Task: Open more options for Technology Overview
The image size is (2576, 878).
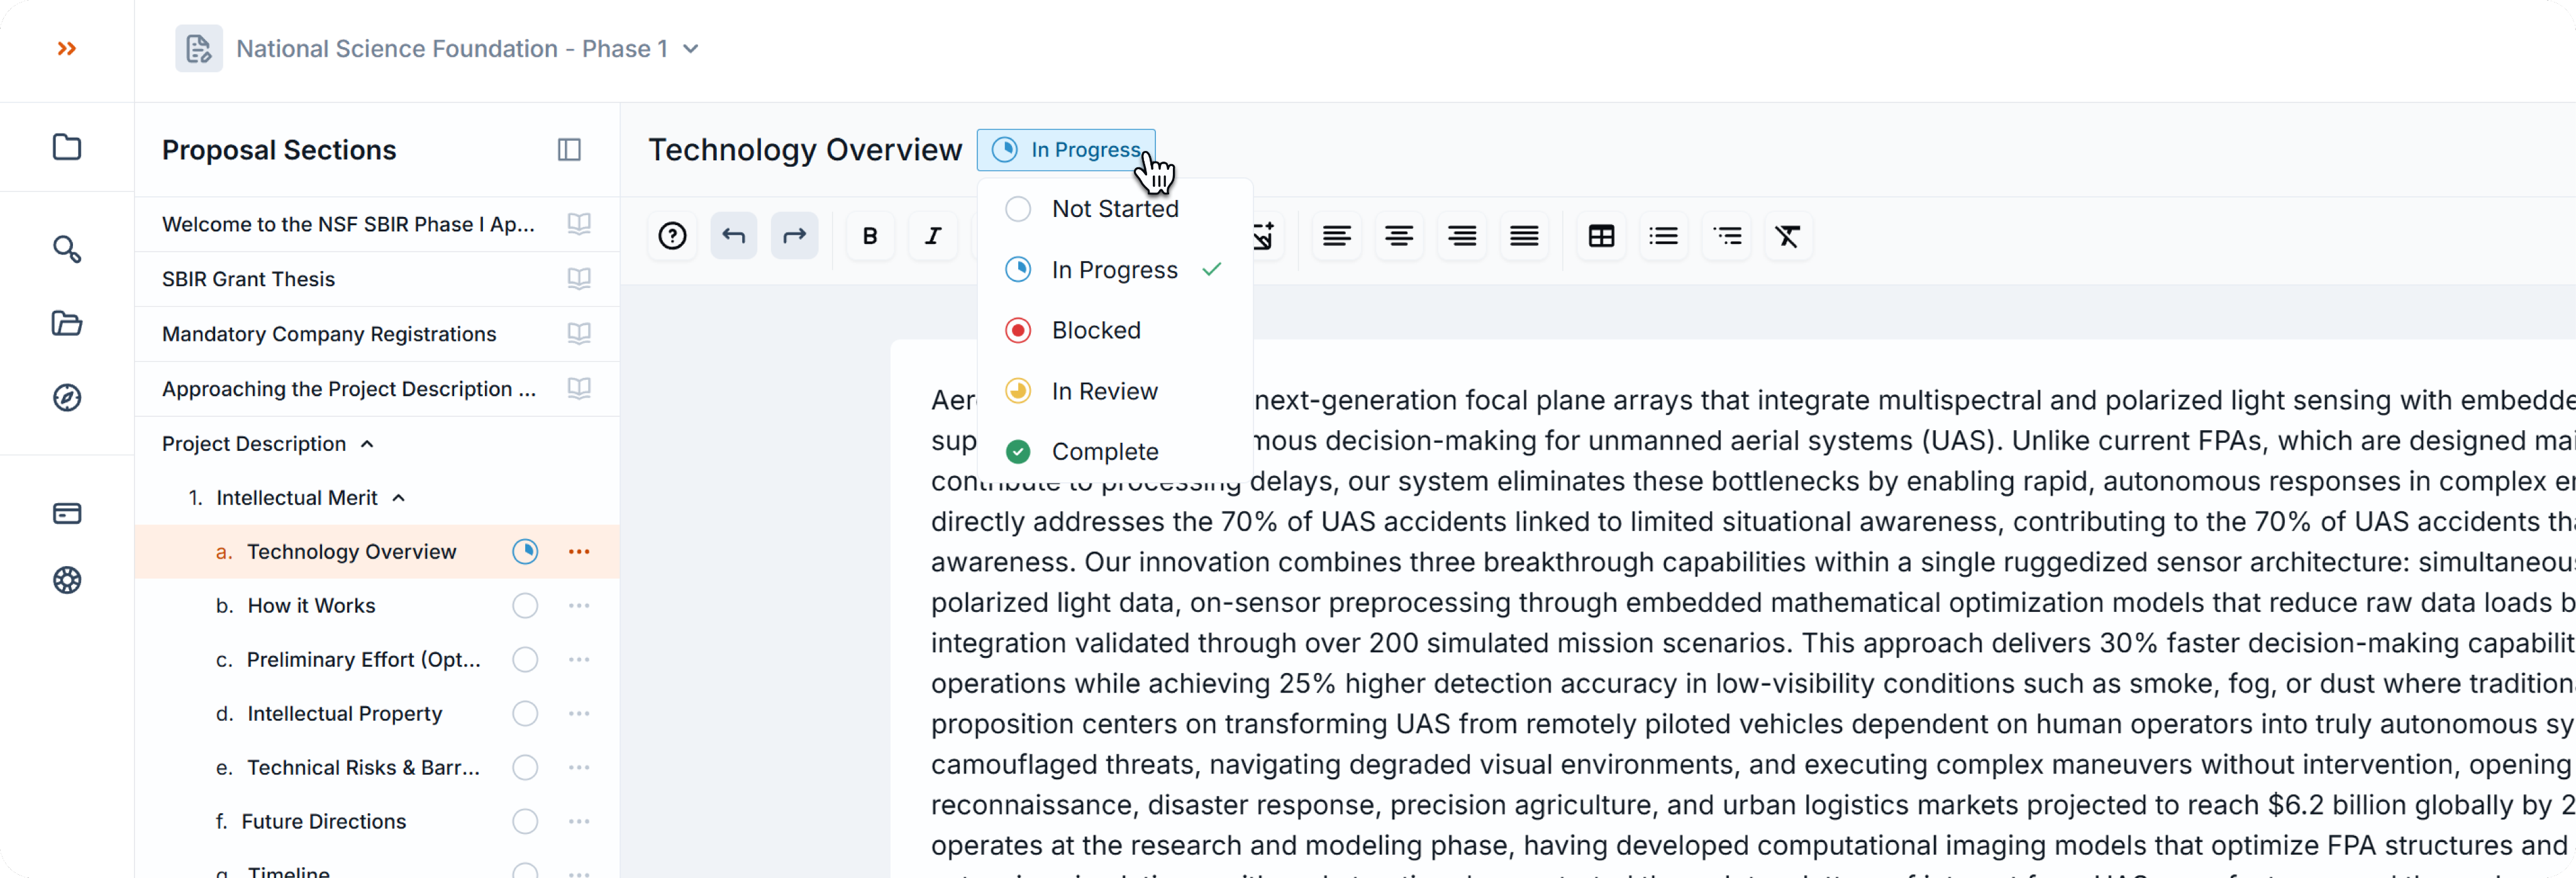Action: click(x=579, y=552)
